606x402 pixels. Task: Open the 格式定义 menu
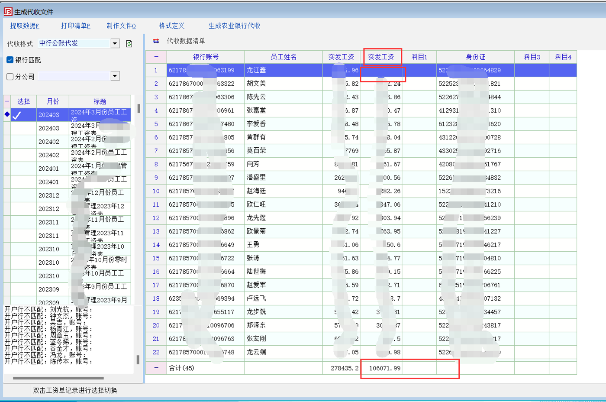(171, 26)
